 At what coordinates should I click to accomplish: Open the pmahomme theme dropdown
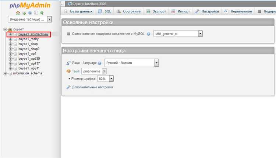coord(94,71)
